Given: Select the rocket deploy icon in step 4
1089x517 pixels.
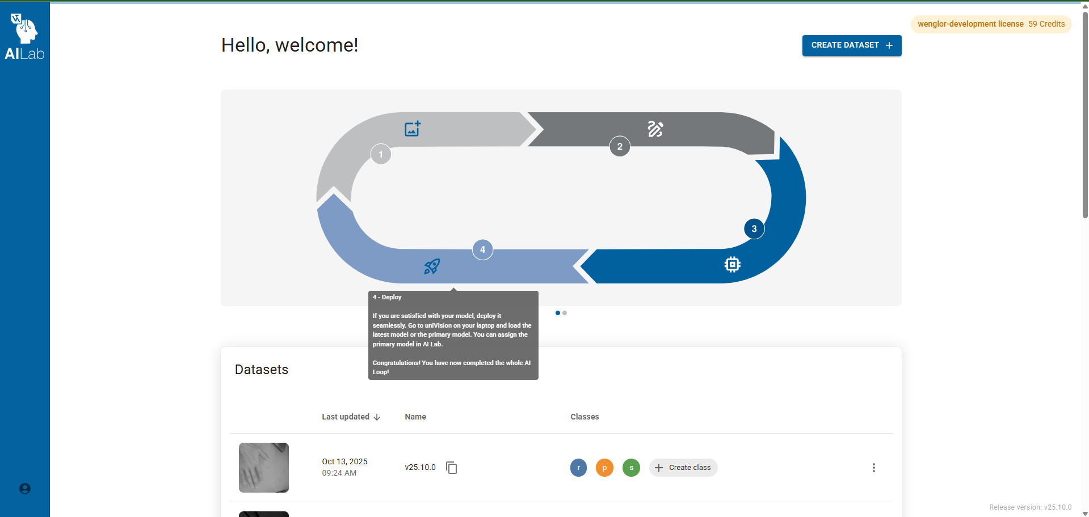Looking at the screenshot, I should pyautogui.click(x=432, y=266).
